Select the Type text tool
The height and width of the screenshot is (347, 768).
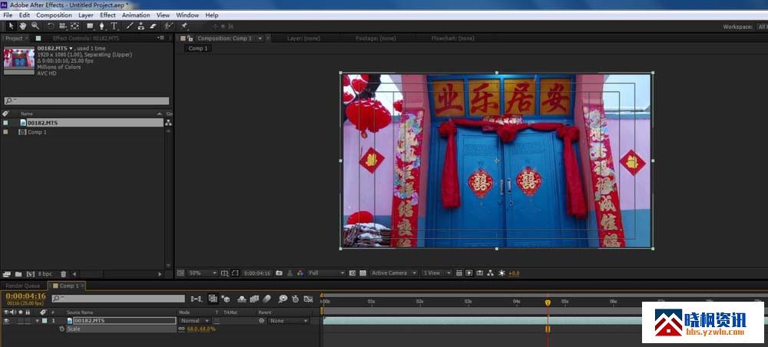click(114, 26)
